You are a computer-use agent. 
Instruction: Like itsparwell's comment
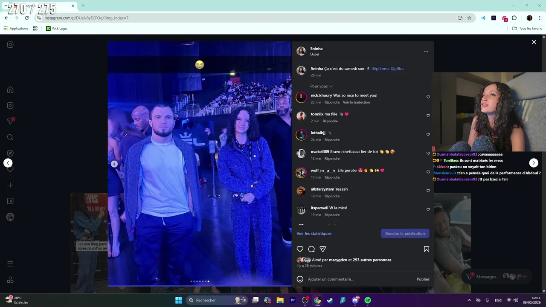(428, 209)
